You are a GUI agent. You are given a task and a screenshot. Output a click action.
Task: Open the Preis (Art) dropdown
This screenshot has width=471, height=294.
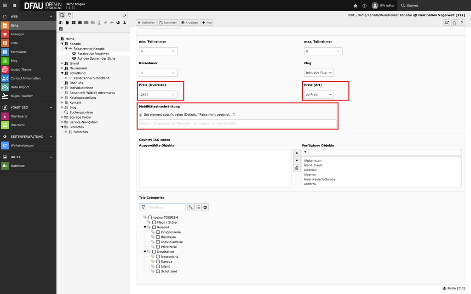[319, 95]
